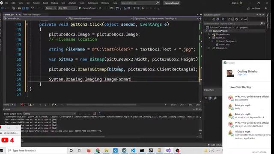
Task: Open button2_Click member dropdown
Action: [x=166, y=18]
